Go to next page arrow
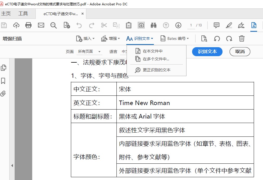263x180 pixels. [178, 25]
